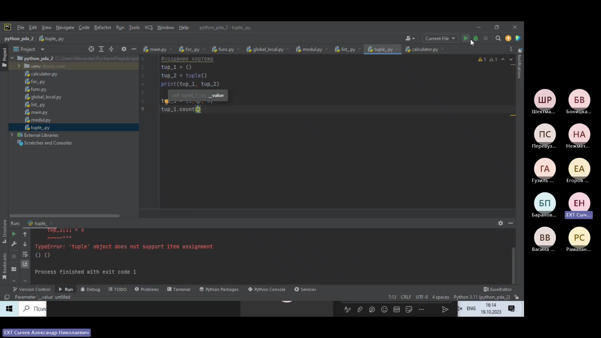Expand External Libraries node
The height and width of the screenshot is (338, 601).
(12, 135)
